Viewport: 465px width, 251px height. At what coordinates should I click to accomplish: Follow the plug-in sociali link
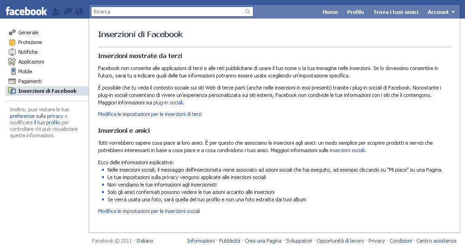(168, 103)
